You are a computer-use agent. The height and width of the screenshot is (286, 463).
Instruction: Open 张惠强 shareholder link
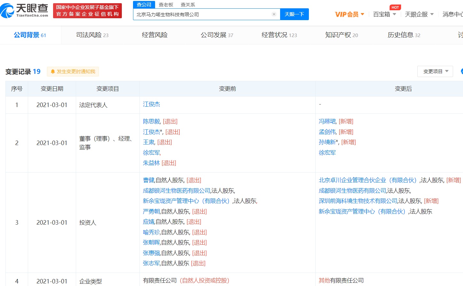coord(152,253)
